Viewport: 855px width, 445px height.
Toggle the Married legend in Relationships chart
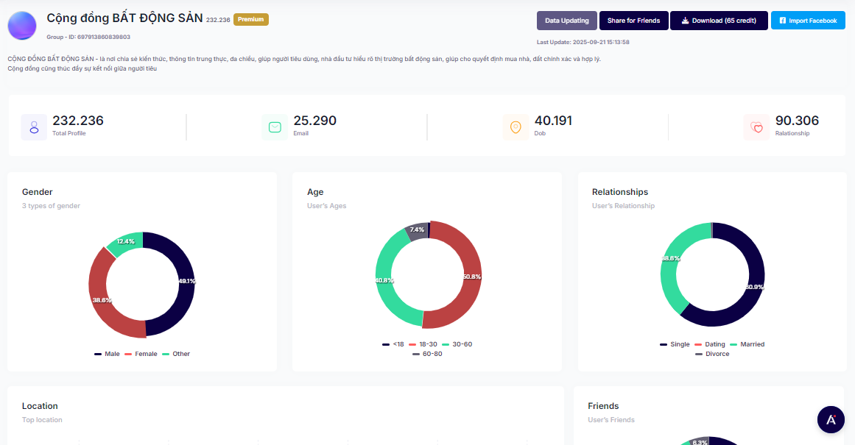(747, 344)
